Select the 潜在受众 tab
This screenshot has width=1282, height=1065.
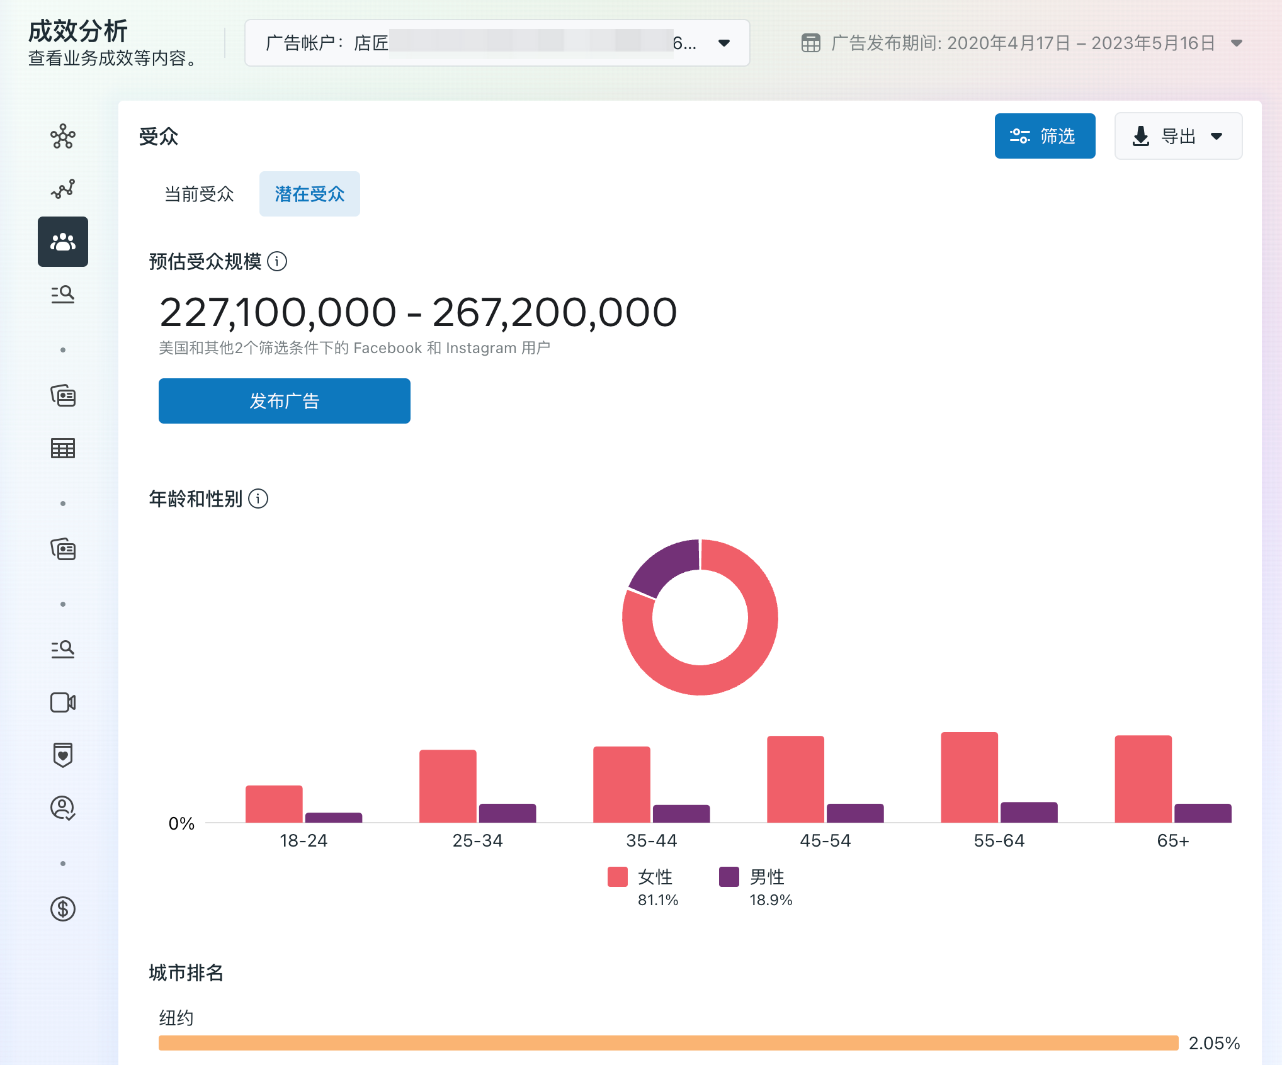(x=309, y=194)
